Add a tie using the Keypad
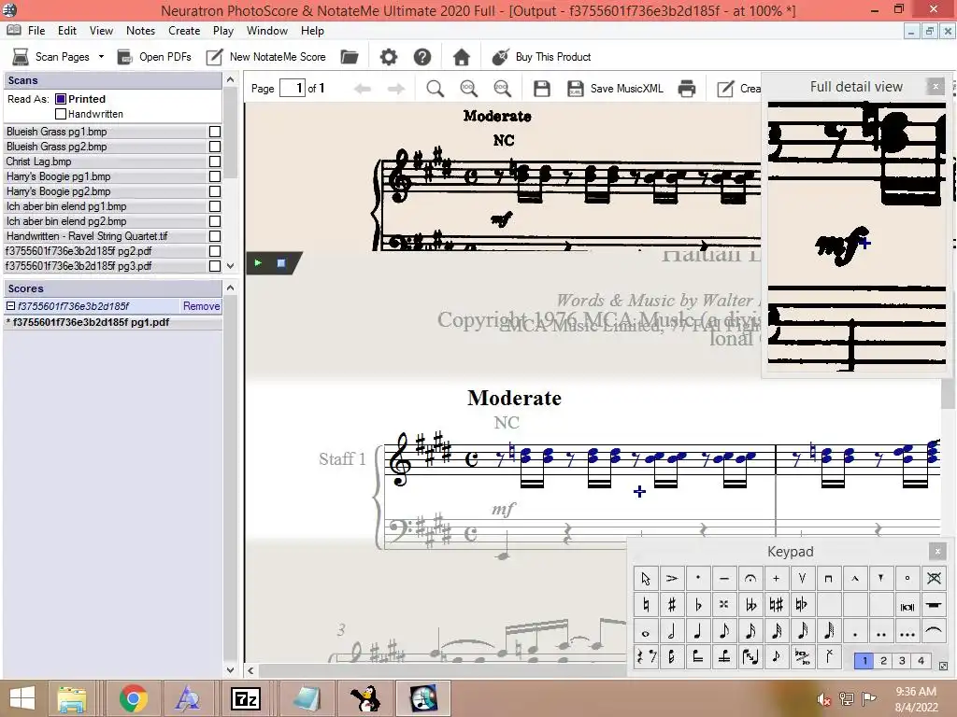 (x=934, y=632)
